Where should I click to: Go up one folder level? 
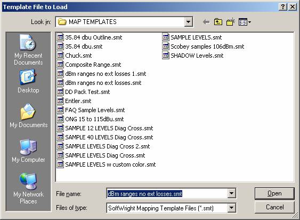218,22
